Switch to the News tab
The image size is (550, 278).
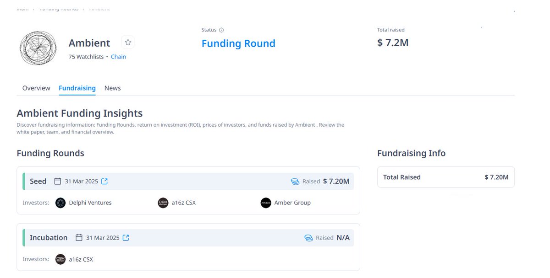tap(112, 88)
